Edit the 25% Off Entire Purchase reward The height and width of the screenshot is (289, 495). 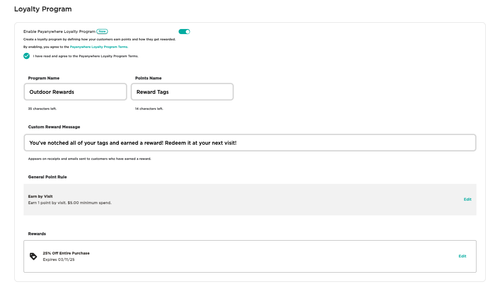[462, 256]
